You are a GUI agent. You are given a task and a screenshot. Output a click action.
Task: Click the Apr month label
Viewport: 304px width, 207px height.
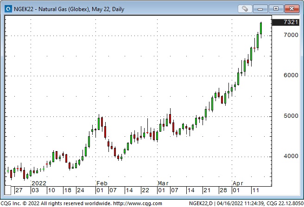click(x=238, y=183)
